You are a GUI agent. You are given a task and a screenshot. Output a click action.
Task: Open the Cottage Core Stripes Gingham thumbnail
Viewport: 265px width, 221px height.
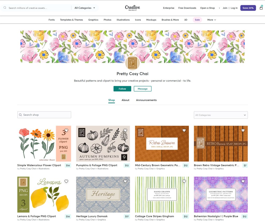162,195
